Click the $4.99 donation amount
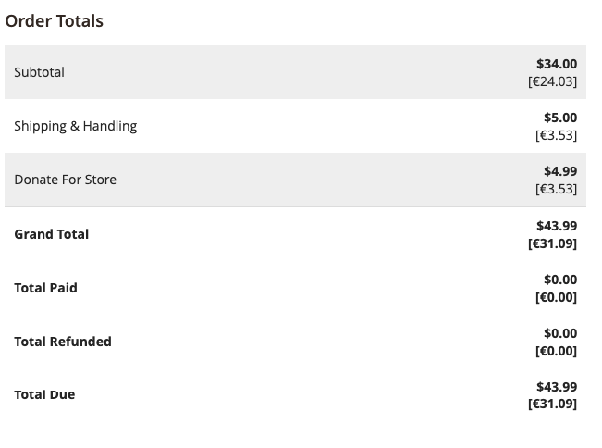 point(560,171)
